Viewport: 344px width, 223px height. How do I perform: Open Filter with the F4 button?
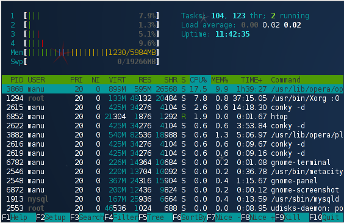pos(121,218)
